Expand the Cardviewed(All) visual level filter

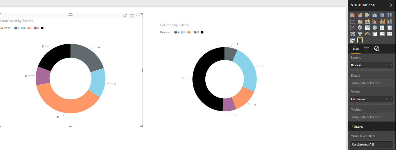pos(371,144)
